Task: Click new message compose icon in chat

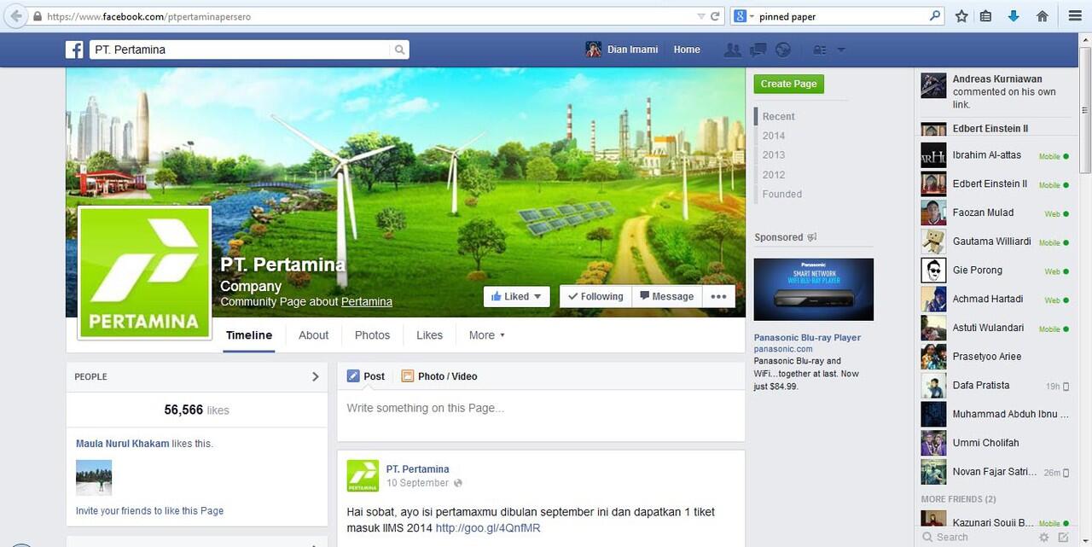Action: click(x=1063, y=537)
